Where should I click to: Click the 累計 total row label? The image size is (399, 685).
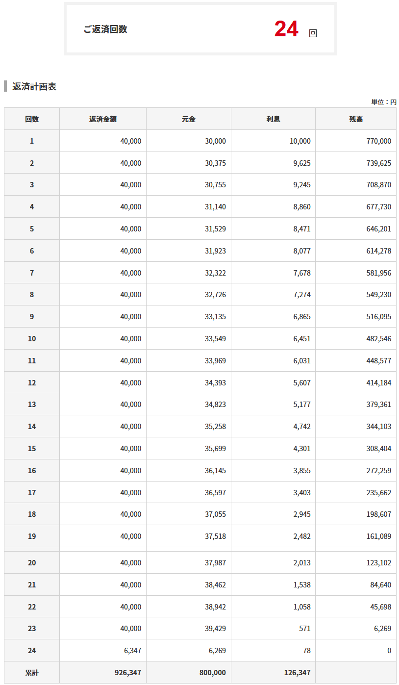pos(32,673)
